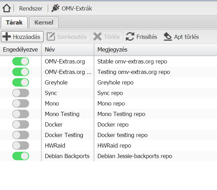
Task: Turn off the Greyhole repo toggle
Action: [21, 82]
